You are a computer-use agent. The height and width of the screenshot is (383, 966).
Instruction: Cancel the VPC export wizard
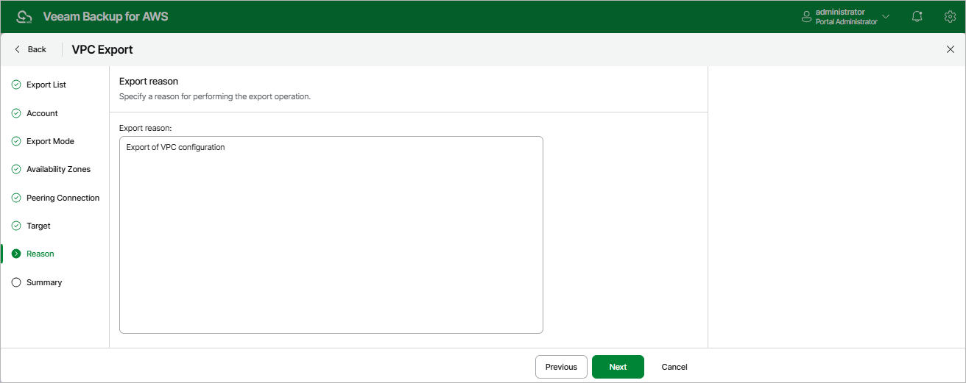click(x=674, y=367)
